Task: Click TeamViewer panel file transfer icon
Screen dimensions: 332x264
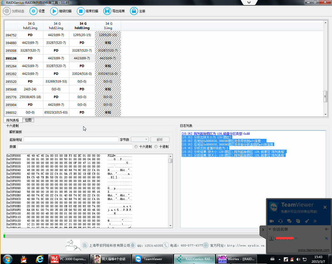Action: coord(298,221)
